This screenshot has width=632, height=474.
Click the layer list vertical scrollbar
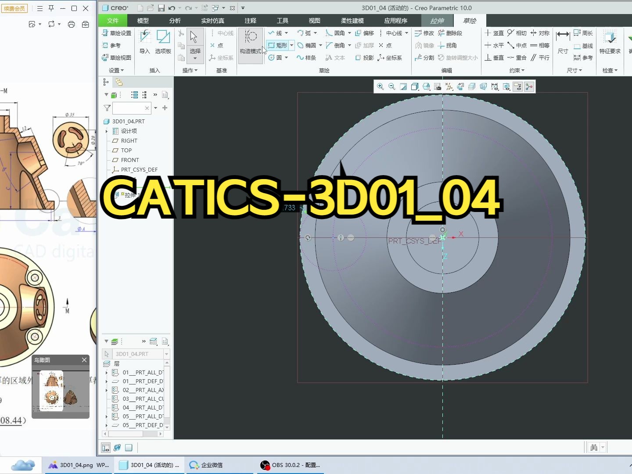coord(167,395)
